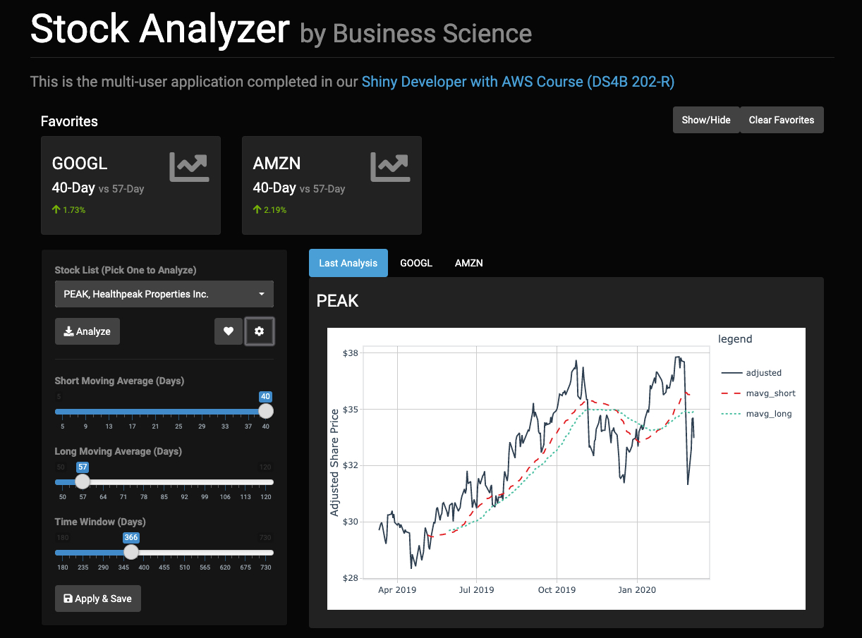
Task: Click the dropdown caret next to Healthpeak Properties
Action: click(x=262, y=294)
